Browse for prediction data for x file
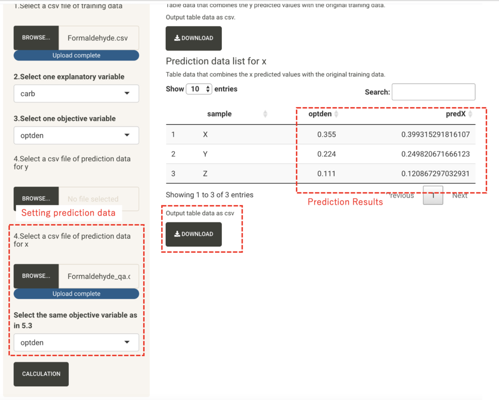 pos(36,276)
